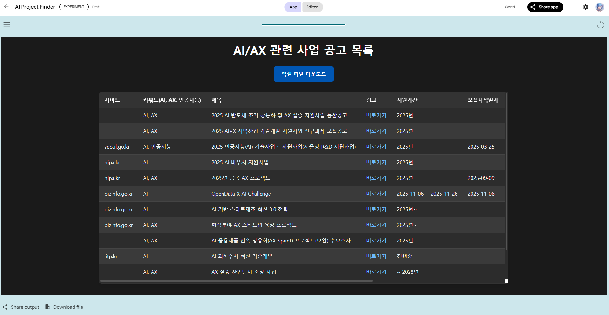Screen dimensions: 609x315
Task: Click the refresh/restart icon
Action: pos(600,25)
